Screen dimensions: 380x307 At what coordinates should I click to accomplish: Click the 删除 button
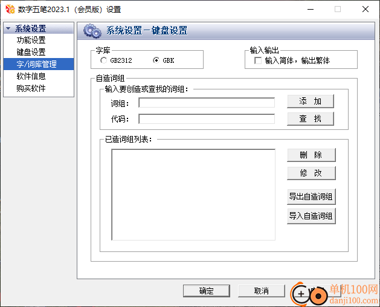[311, 155]
